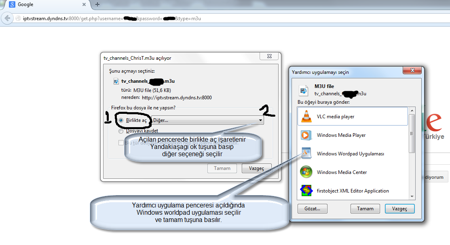Viewport: 450px width, 245px height.
Task: Select the "Birlikte aç" radio button
Action: coord(121,120)
